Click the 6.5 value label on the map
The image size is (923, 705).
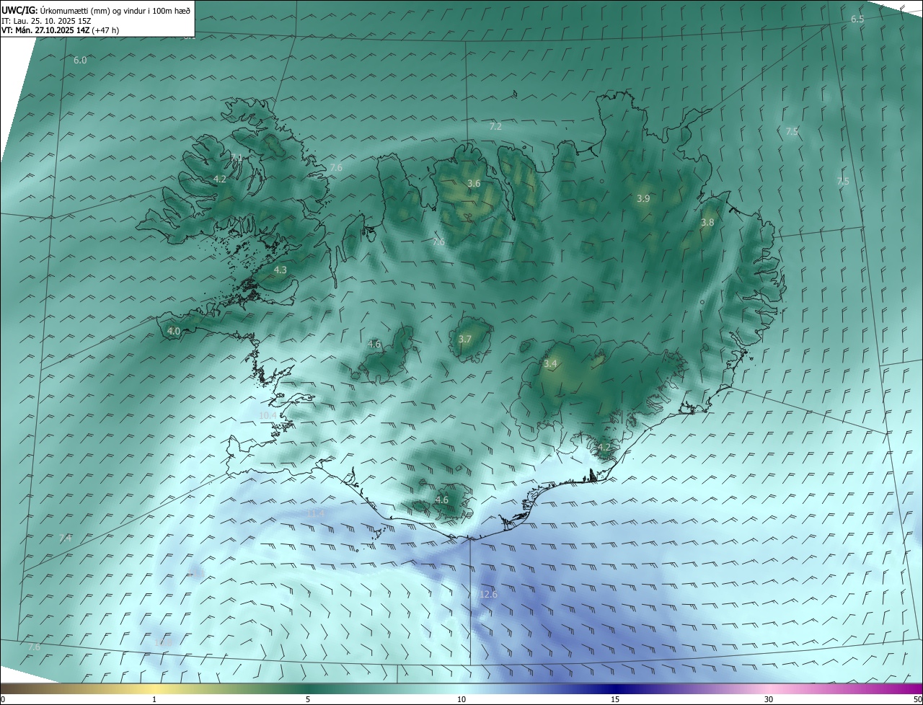click(857, 19)
